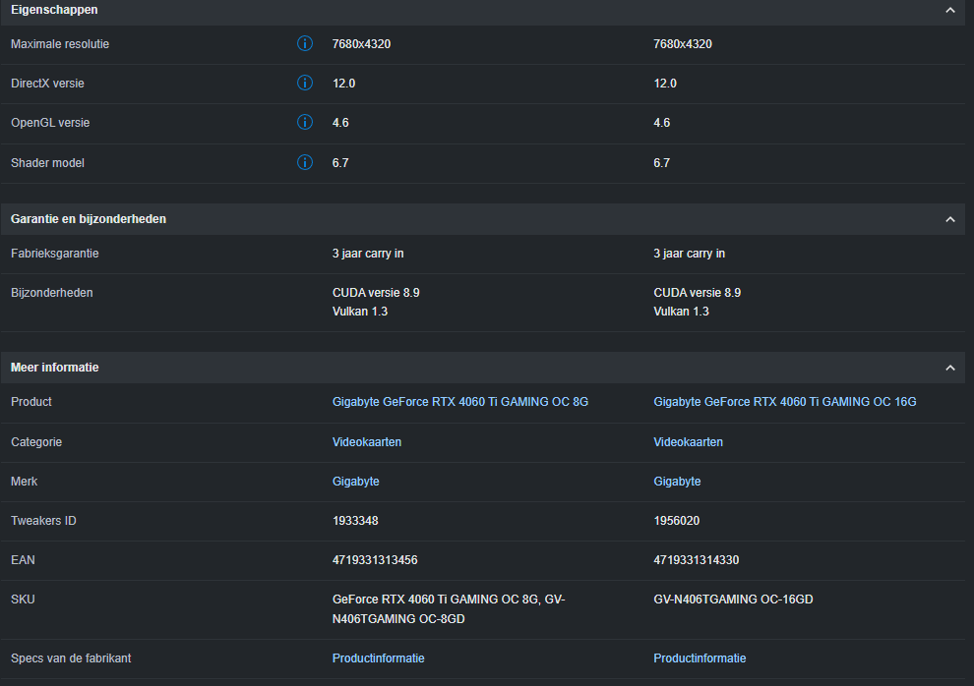Open Productinformatie for the 16G card
The image size is (974, 686).
tap(700, 658)
